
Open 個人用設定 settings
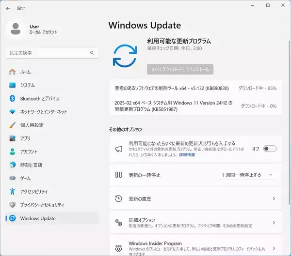[x=52, y=125]
